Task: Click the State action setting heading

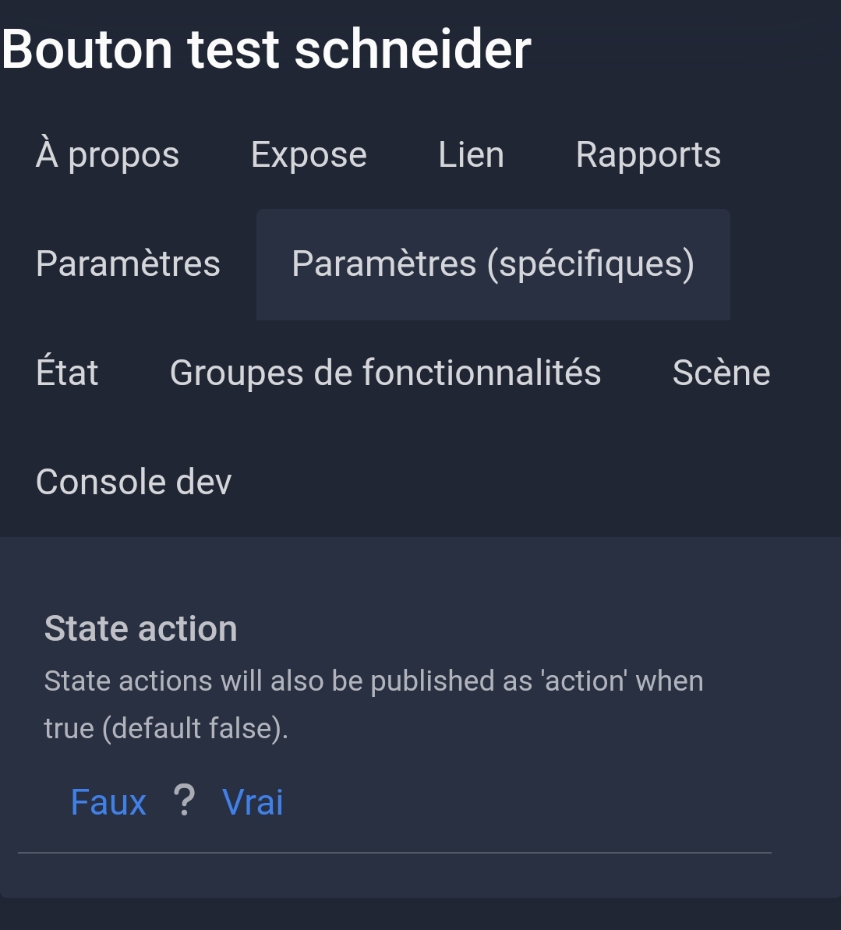Action: pyautogui.click(x=140, y=628)
